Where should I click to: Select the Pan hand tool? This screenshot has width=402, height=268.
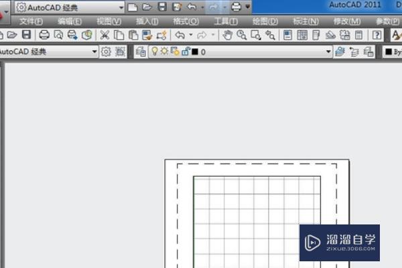[227, 35]
